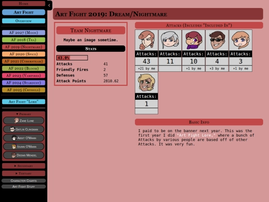This screenshot has width=269, height=202.
Task: Open AF 2025 (Cryssils) page
Action: pyautogui.click(x=24, y=90)
